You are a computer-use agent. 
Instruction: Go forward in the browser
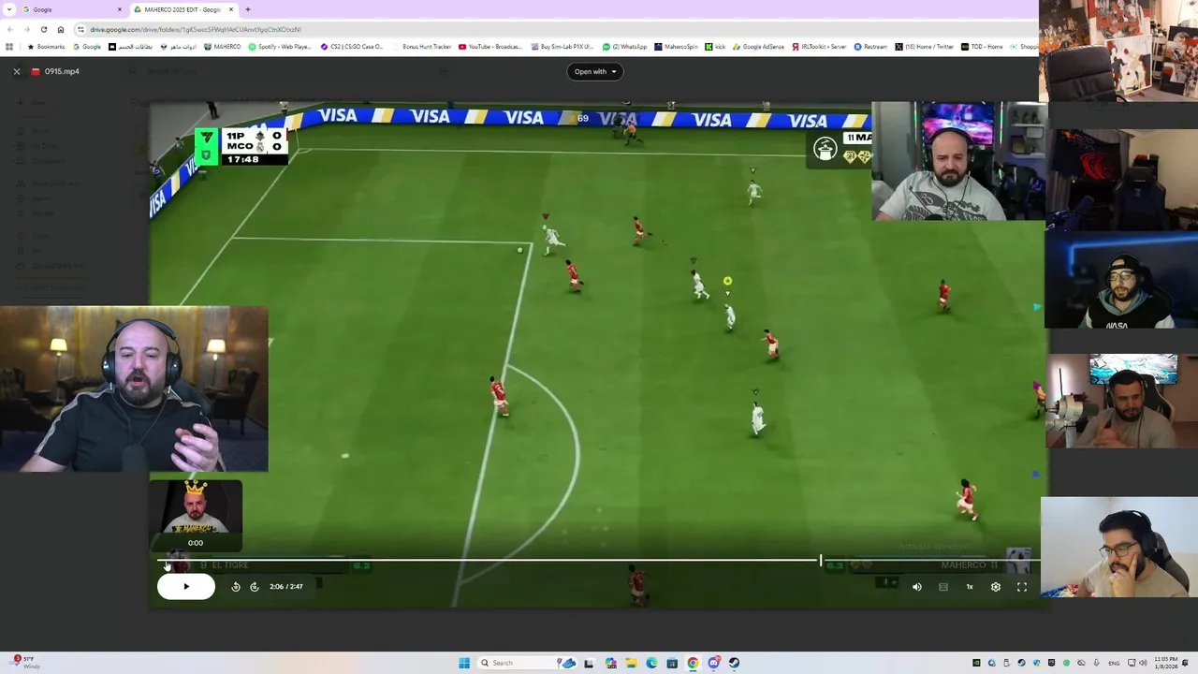(x=27, y=29)
